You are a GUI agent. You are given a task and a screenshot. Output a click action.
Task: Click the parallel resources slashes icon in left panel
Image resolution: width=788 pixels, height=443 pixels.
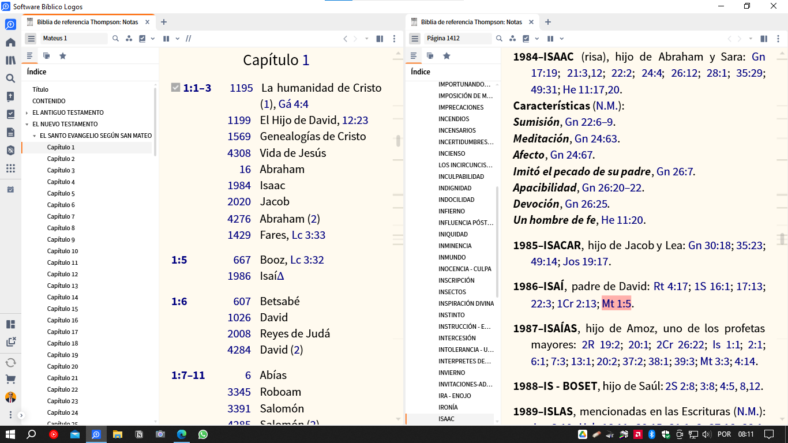click(189, 39)
